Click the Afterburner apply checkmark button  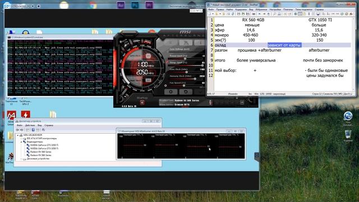click(x=200, y=92)
